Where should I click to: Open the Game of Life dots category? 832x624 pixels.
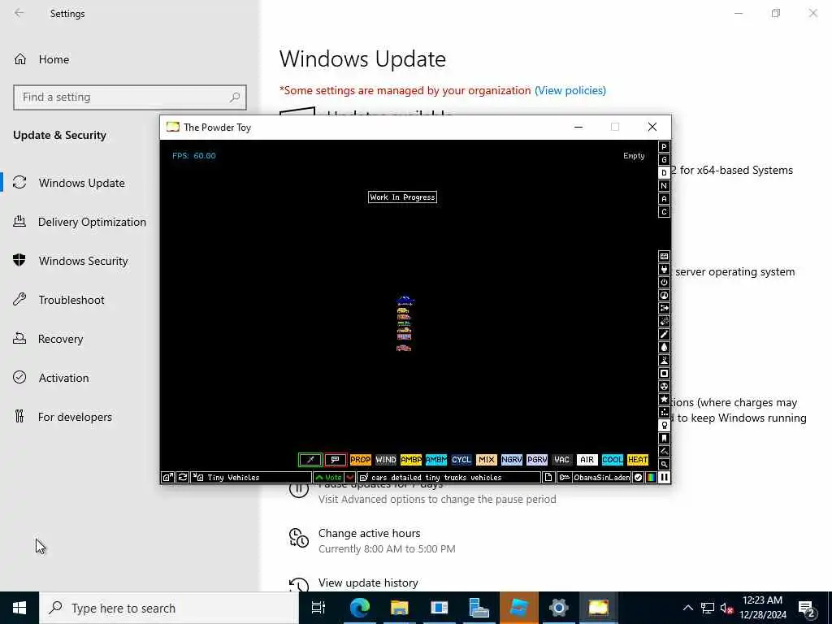click(x=664, y=412)
